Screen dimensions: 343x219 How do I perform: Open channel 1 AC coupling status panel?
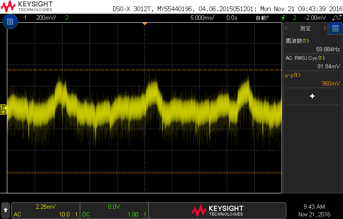46,210
